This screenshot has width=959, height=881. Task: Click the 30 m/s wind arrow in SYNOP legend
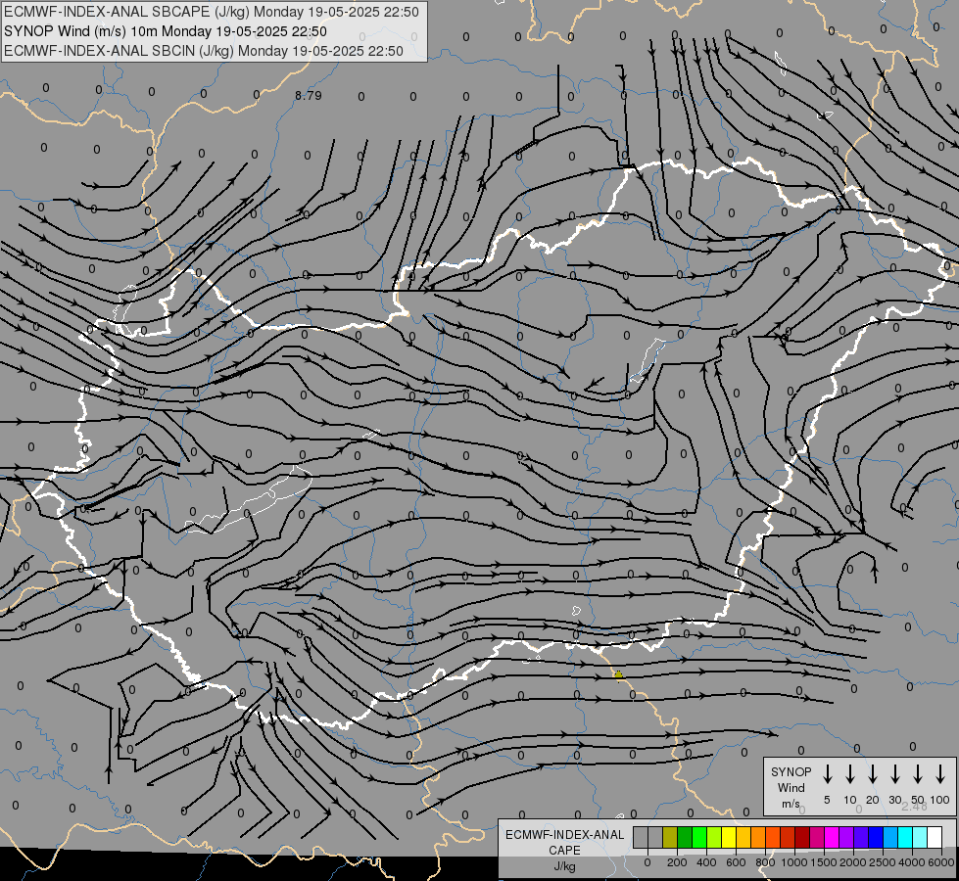pos(895,774)
